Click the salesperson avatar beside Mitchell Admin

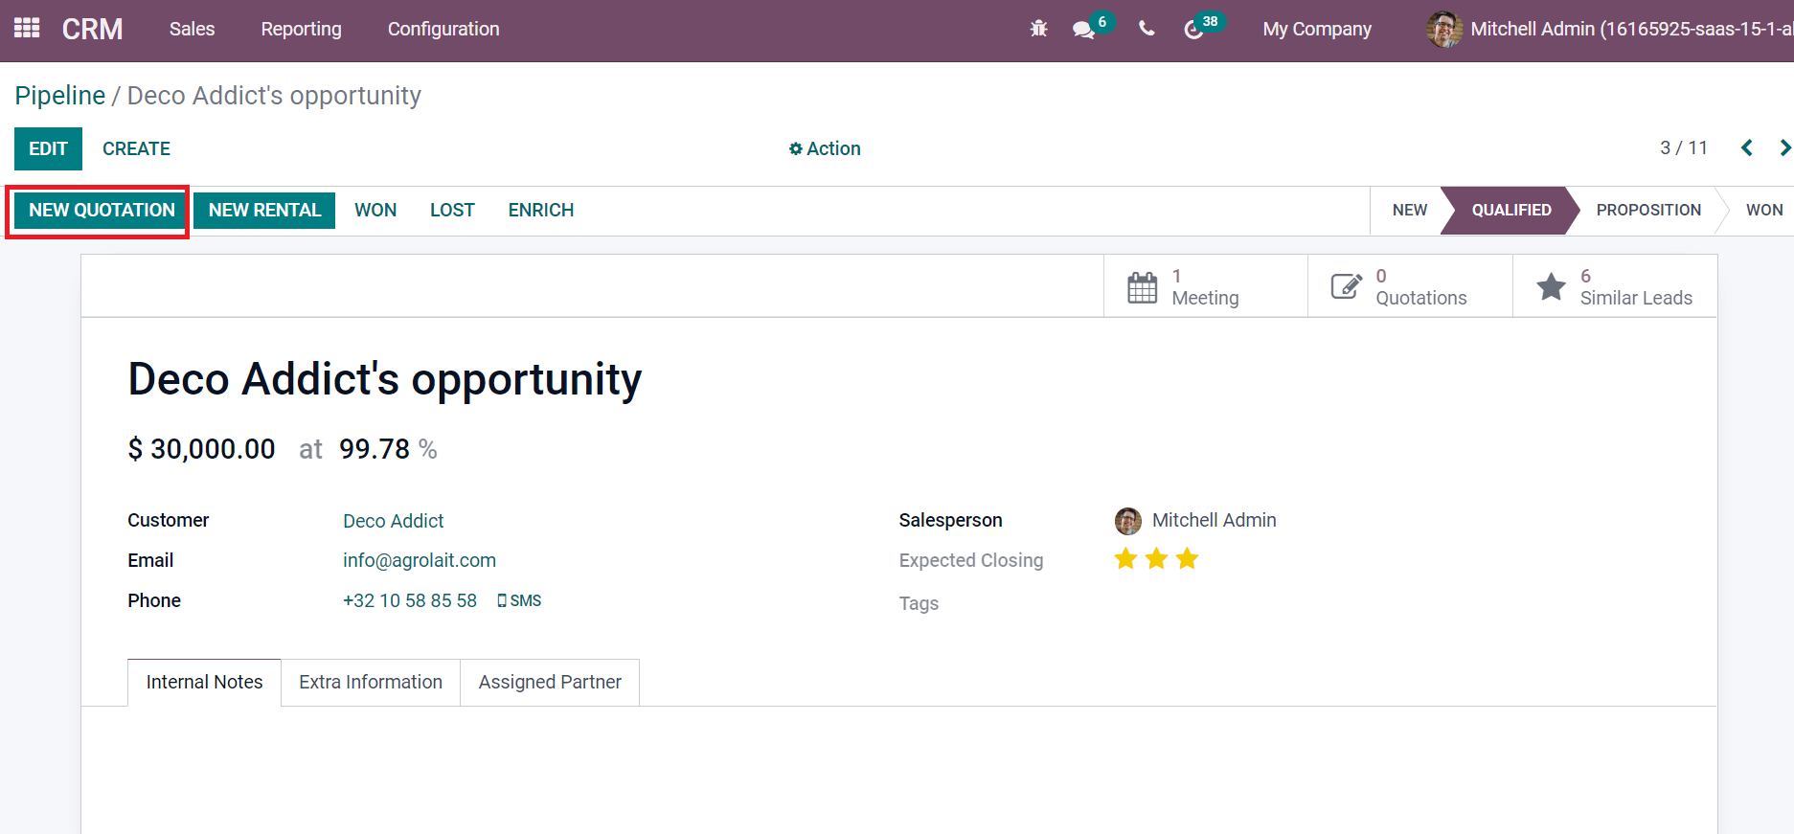point(1128,521)
